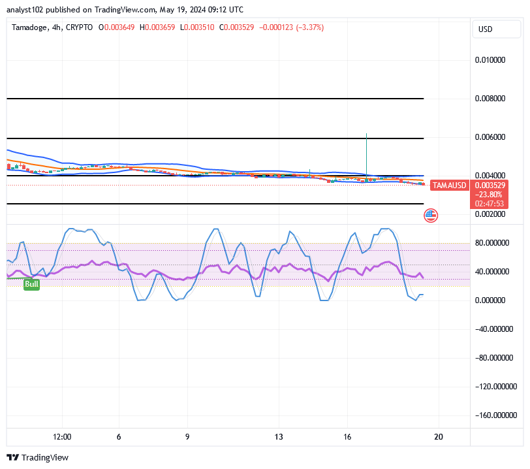
Task: Click the green Bull signal label
Action: tap(32, 284)
